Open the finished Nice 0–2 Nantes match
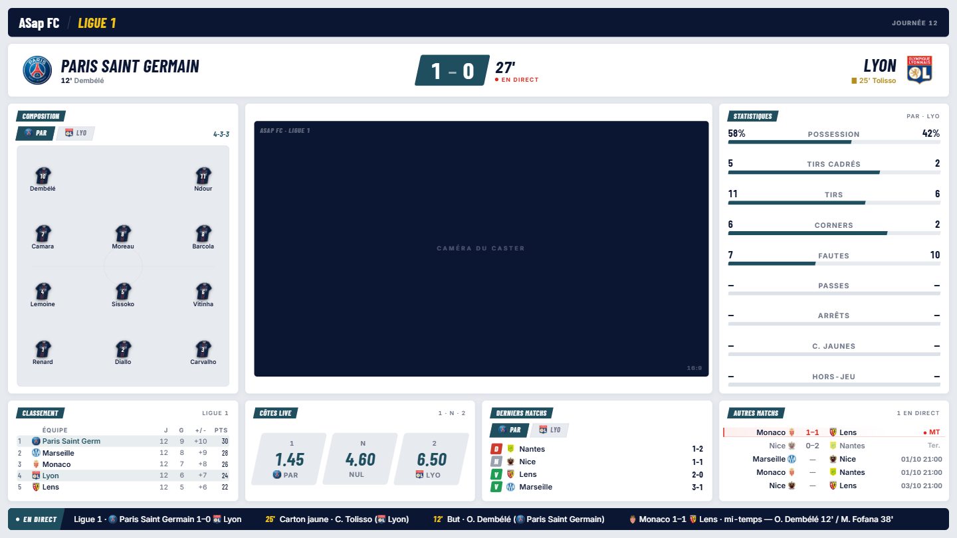Viewport: 957px width, 538px height. click(x=834, y=446)
